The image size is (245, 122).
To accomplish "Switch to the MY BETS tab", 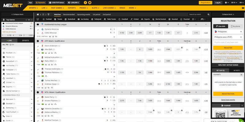I will (x=236, y=70).
